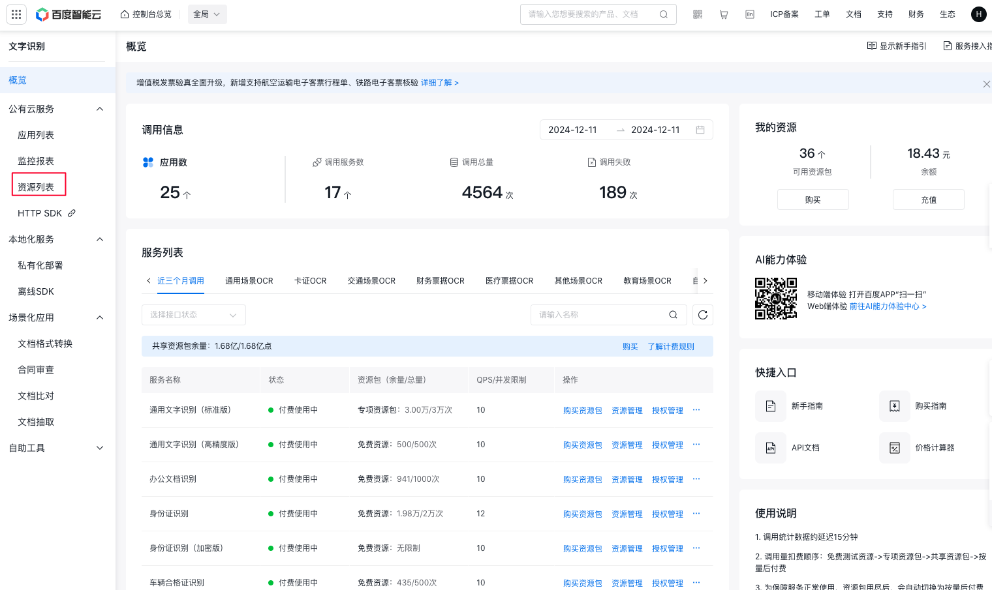Image resolution: width=992 pixels, height=590 pixels.
Task: Open the 详细了解 announcement link
Action: (440, 83)
